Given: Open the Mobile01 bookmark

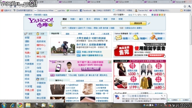Looking at the screenshot, I should pyautogui.click(x=72, y=10).
